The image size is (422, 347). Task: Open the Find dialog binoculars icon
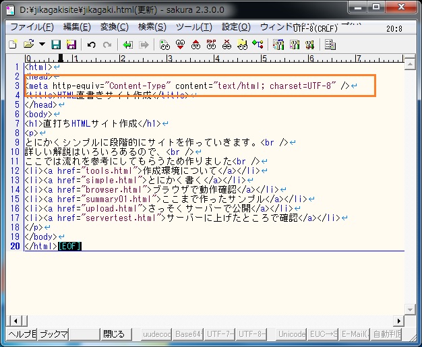coord(164,44)
